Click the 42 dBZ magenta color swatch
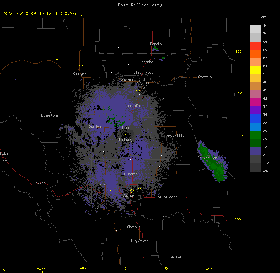 coord(255,102)
